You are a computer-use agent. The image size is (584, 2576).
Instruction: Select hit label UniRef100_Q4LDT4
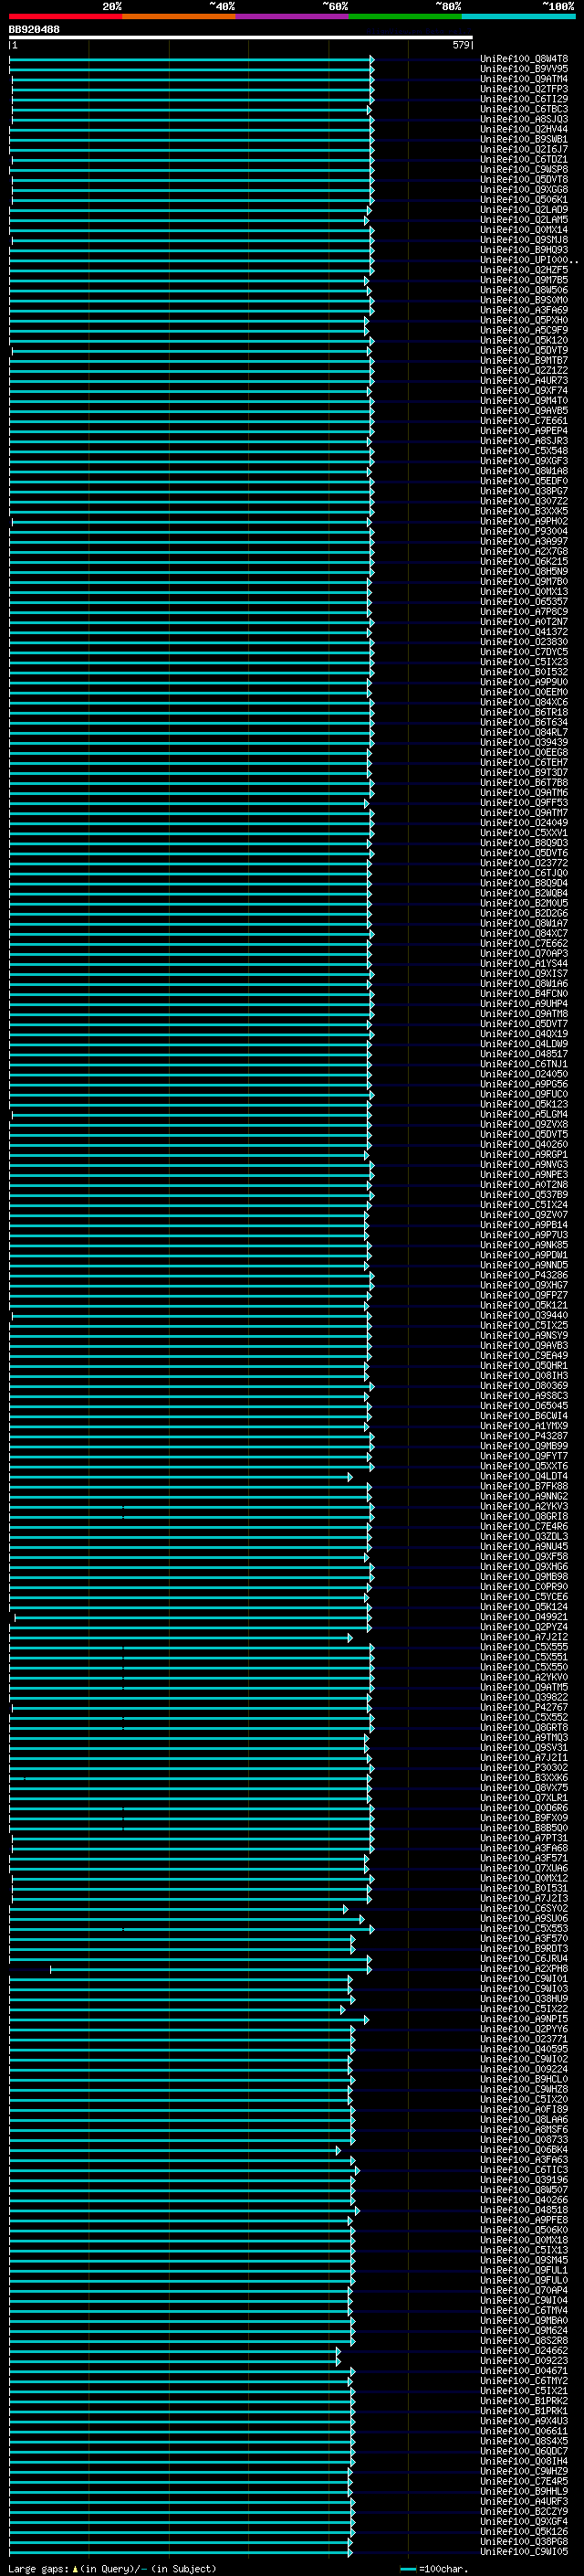pos(524,1476)
